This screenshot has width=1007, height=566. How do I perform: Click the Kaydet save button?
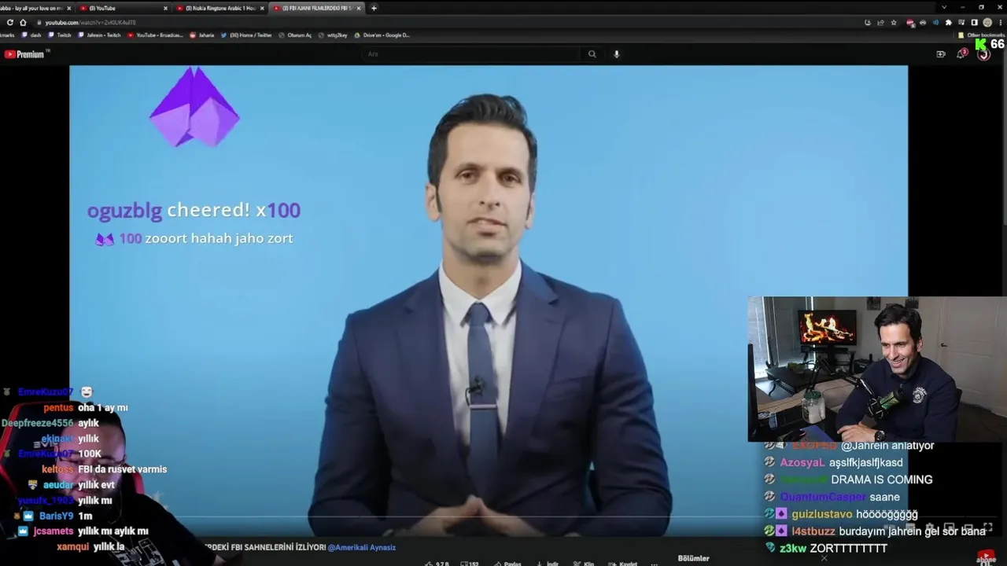(622, 564)
